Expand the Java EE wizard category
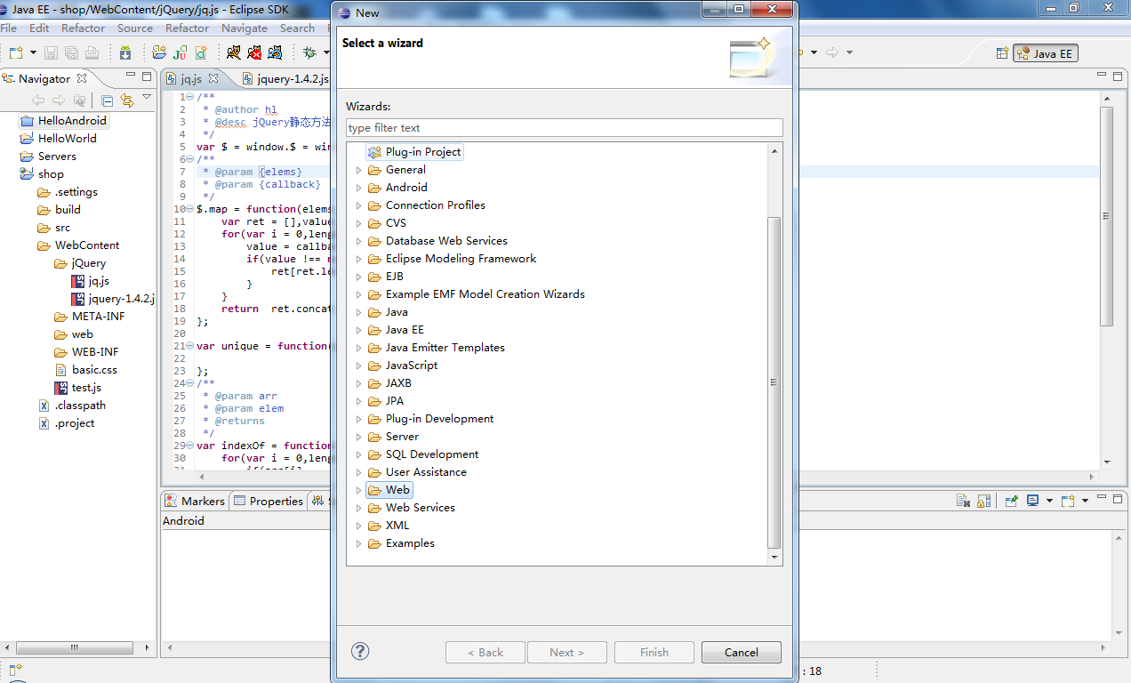1131x683 pixels. pyautogui.click(x=359, y=330)
